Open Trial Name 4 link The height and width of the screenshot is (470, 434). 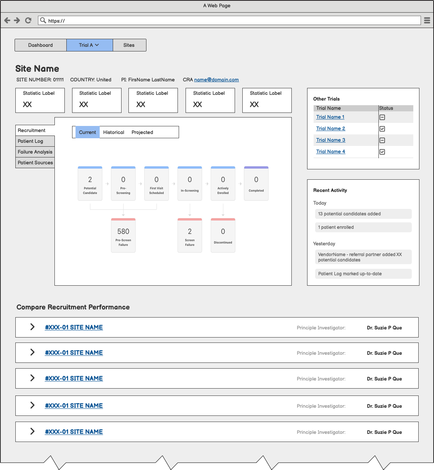[330, 152]
